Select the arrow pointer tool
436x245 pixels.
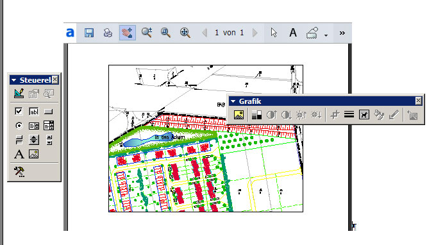[x=274, y=33]
